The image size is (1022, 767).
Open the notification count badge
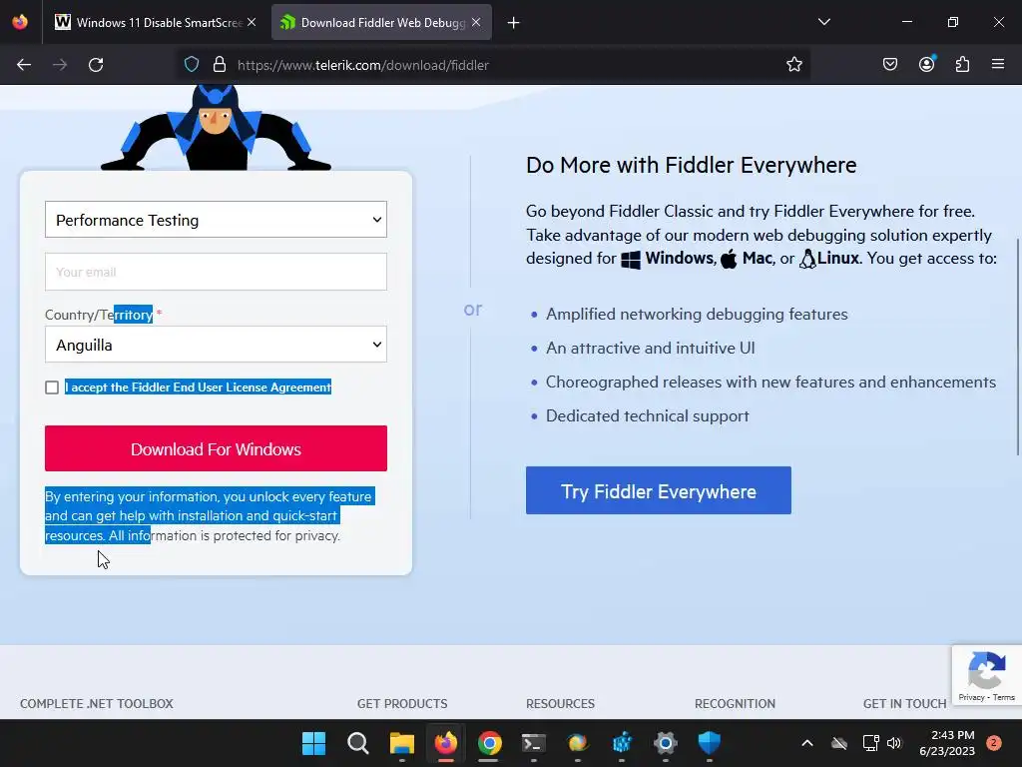994,743
